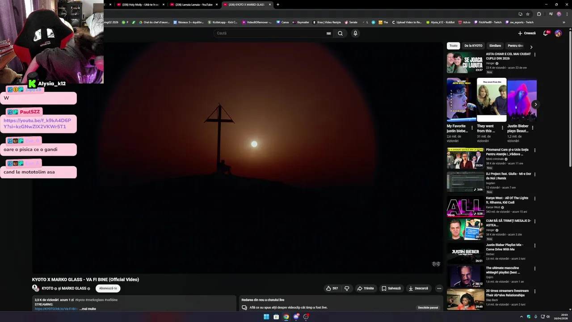Open Microsoft Store taskbar icon

coord(276,317)
